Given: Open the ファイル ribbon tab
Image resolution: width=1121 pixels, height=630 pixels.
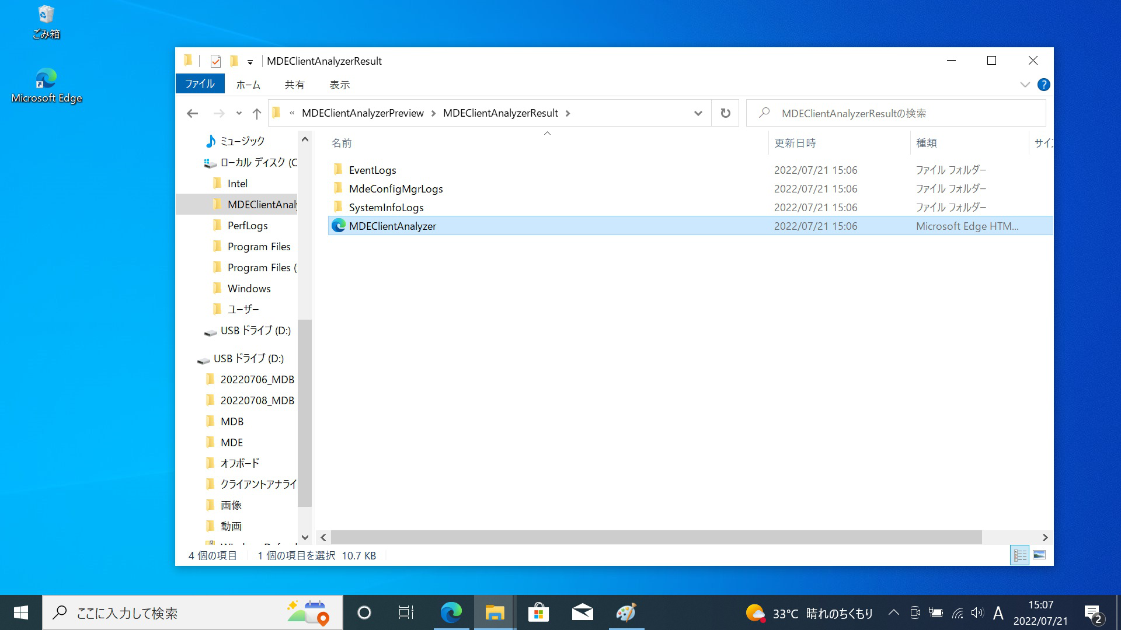Looking at the screenshot, I should point(200,84).
